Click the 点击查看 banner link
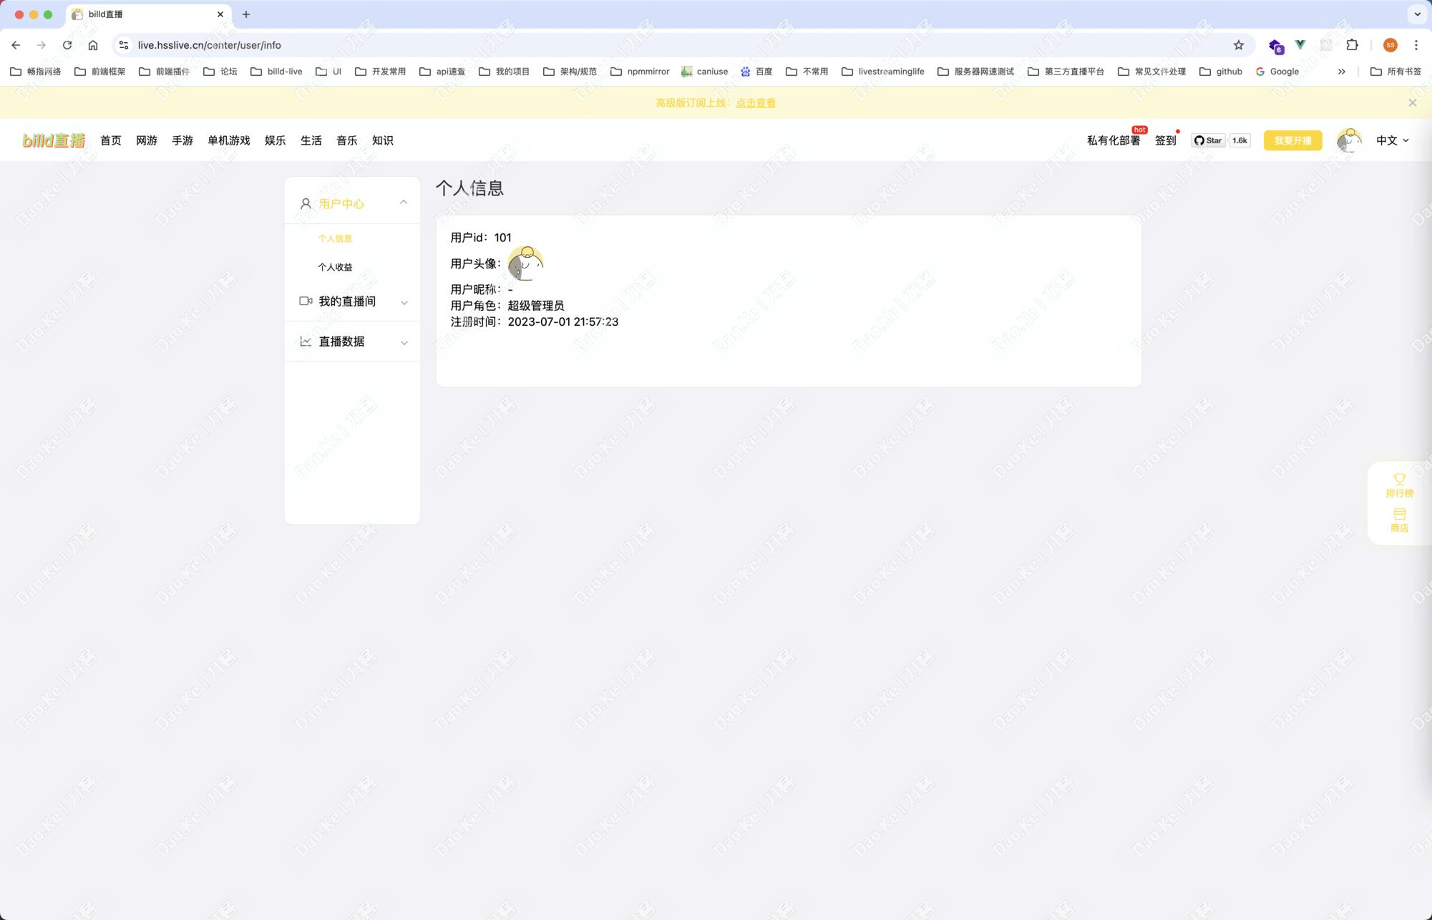 [755, 103]
